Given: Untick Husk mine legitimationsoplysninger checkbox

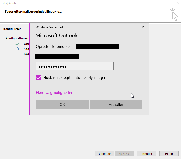Looking at the screenshot, I should [x=39, y=78].
